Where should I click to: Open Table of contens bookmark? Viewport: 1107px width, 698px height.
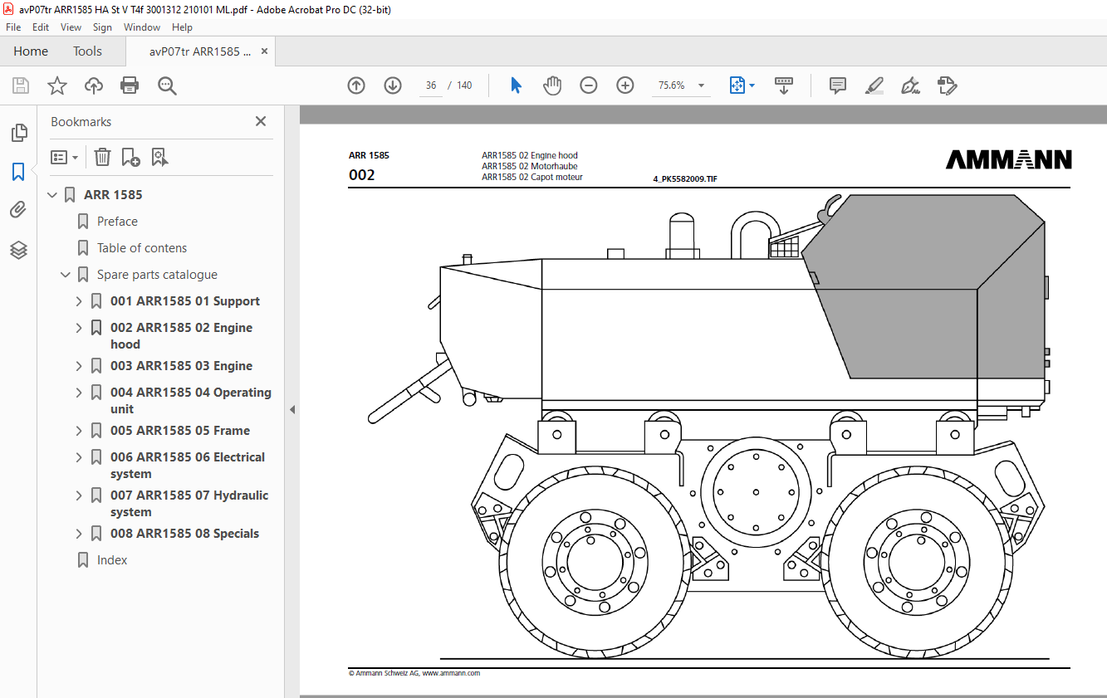[142, 248]
